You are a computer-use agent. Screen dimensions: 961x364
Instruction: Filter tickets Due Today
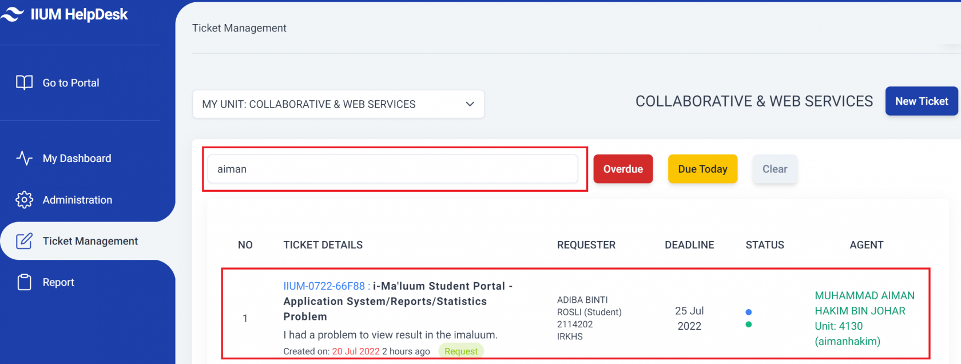pyautogui.click(x=702, y=169)
